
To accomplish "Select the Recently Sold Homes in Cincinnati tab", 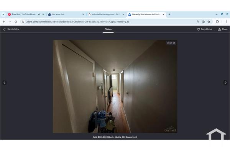I will pyautogui.click(x=146, y=15).
